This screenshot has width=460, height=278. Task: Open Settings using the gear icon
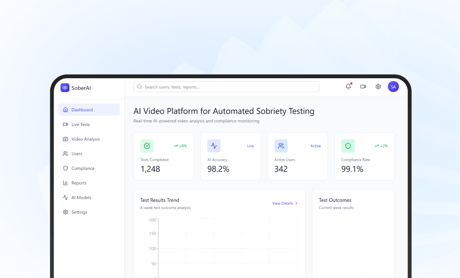click(x=378, y=87)
